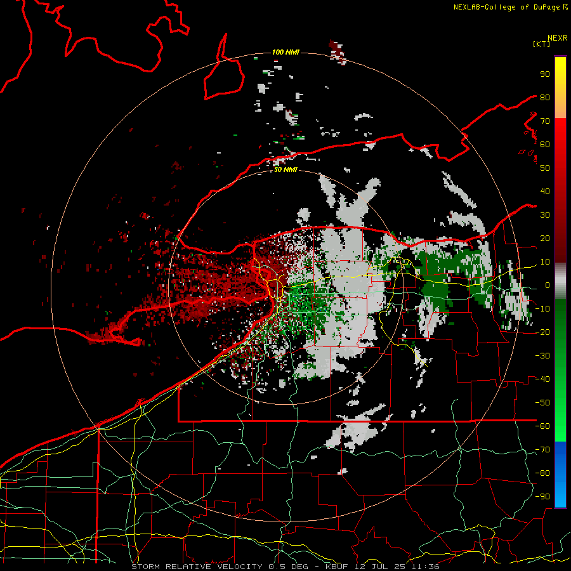Viewport: 571px width, 571px height.
Task: Click the -50 value on velocity scale
Action: coord(542,403)
